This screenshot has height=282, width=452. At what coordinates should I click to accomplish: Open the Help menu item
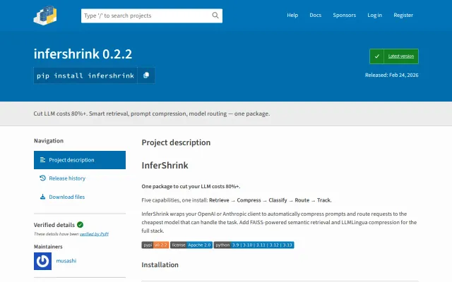(292, 16)
